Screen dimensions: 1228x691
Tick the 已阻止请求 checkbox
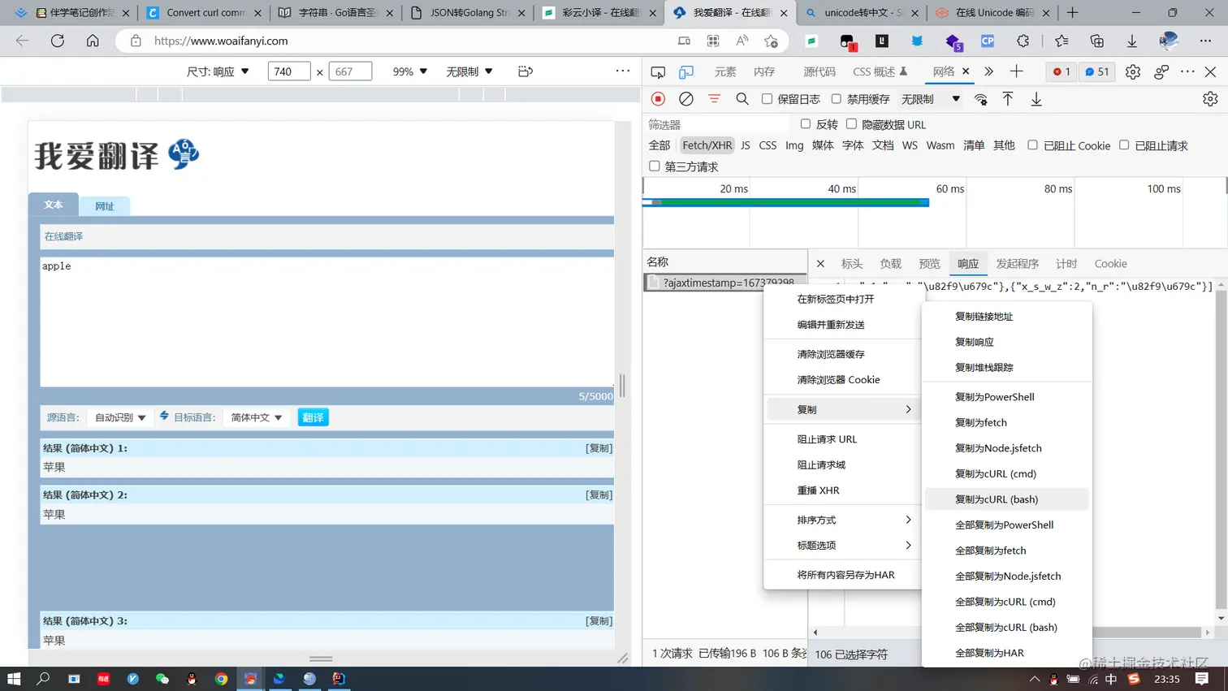click(x=1124, y=145)
